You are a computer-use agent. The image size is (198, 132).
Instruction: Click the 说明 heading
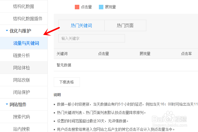click(57, 95)
